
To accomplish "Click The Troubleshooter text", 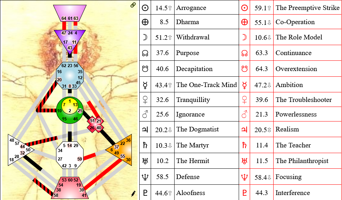I will pos(304,100).
